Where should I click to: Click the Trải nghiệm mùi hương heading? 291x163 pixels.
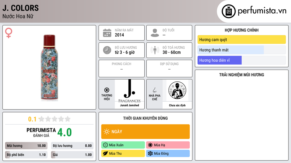242,75
